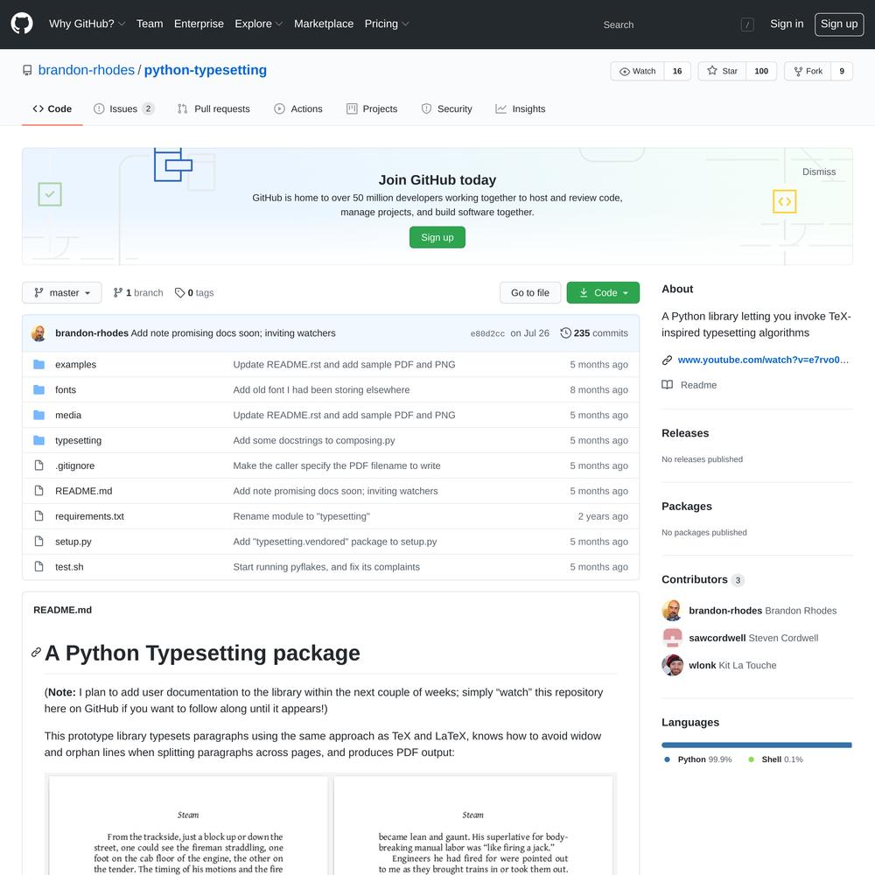This screenshot has height=875, width=875.
Task: Click brandon-rhodes avatar in Contributors
Action: [x=672, y=611]
